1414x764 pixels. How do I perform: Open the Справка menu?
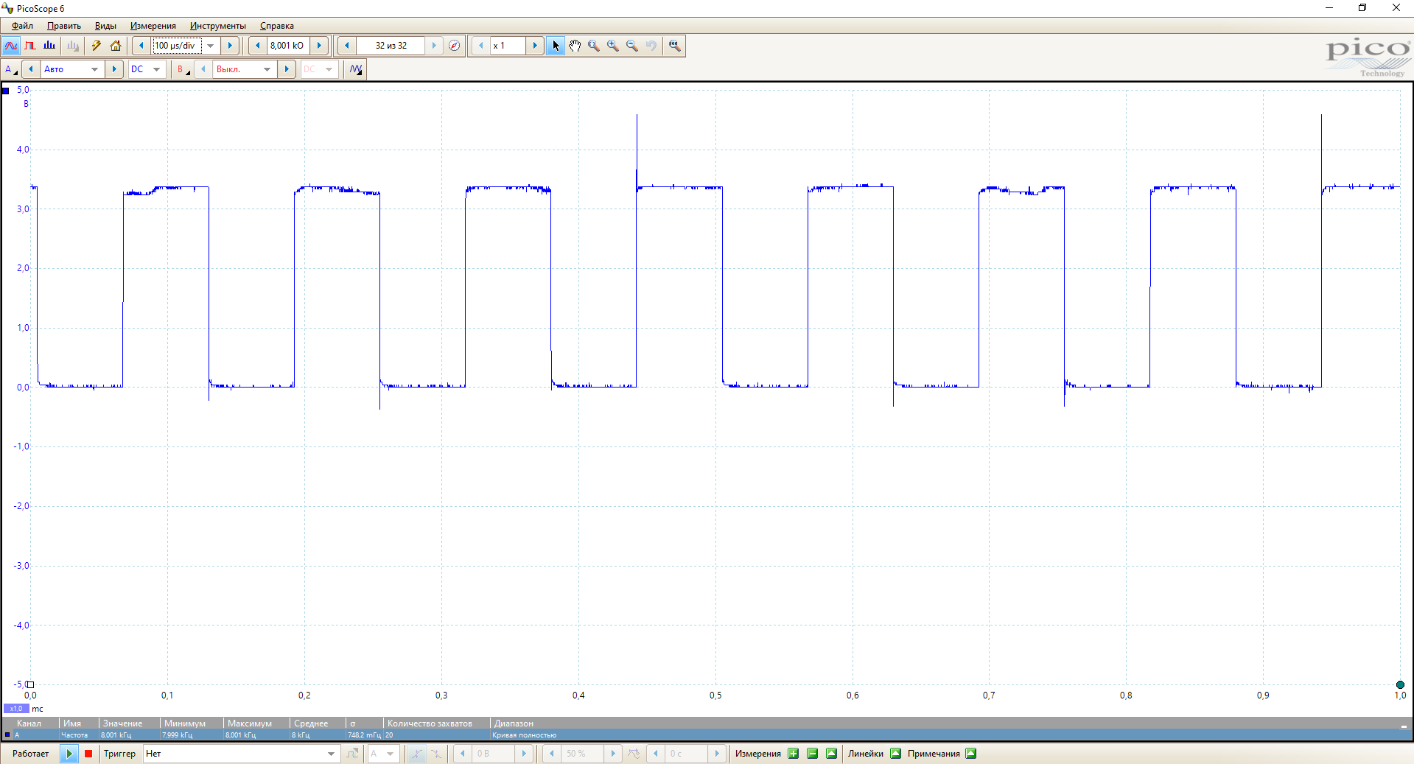pyautogui.click(x=277, y=26)
